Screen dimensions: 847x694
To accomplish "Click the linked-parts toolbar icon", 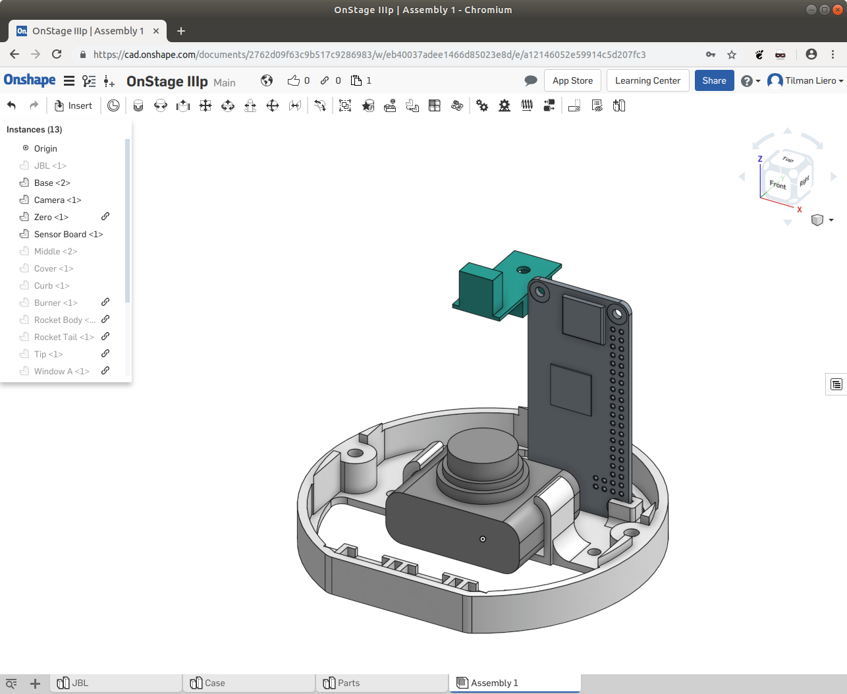I will point(412,105).
